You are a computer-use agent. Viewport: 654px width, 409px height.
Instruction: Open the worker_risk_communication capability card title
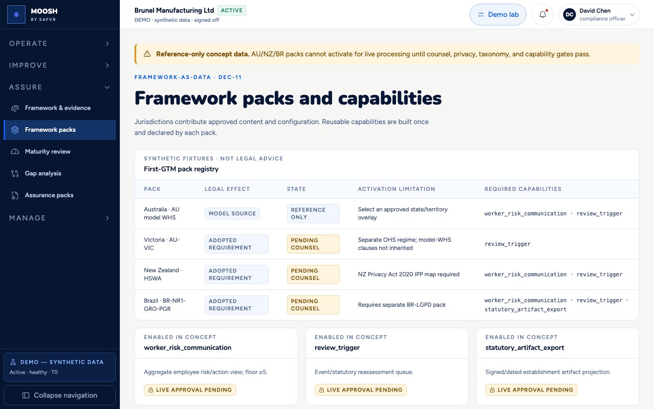pos(188,348)
